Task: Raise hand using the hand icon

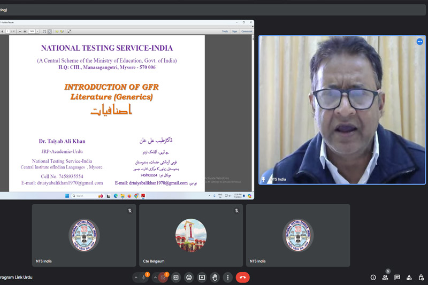Action: coord(215,278)
